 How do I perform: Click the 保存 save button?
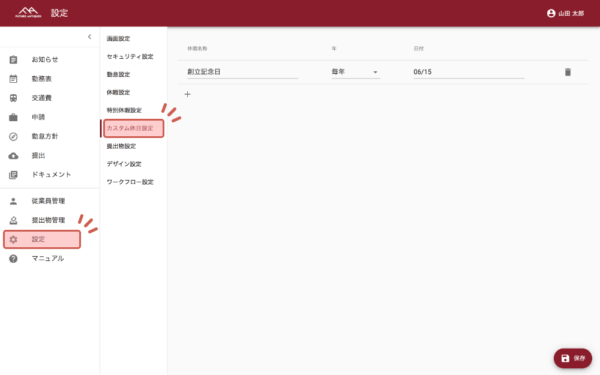(x=572, y=358)
